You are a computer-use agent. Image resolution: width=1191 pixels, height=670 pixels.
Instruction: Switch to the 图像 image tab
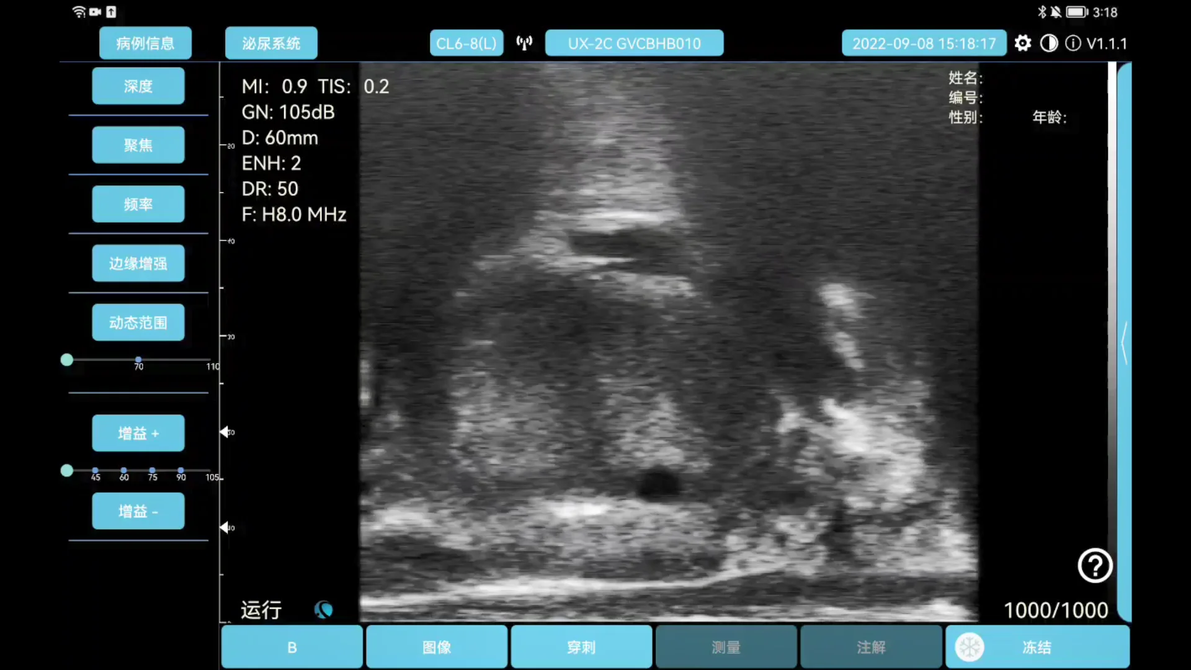(437, 646)
